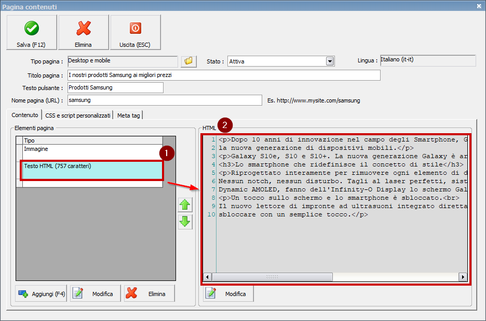
Task: Edit the Testo pulsante field
Action: (x=115, y=87)
